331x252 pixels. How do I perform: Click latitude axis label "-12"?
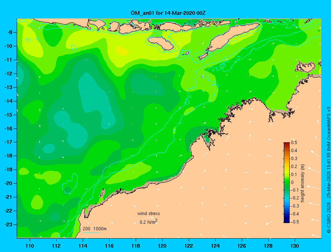tap(8, 74)
